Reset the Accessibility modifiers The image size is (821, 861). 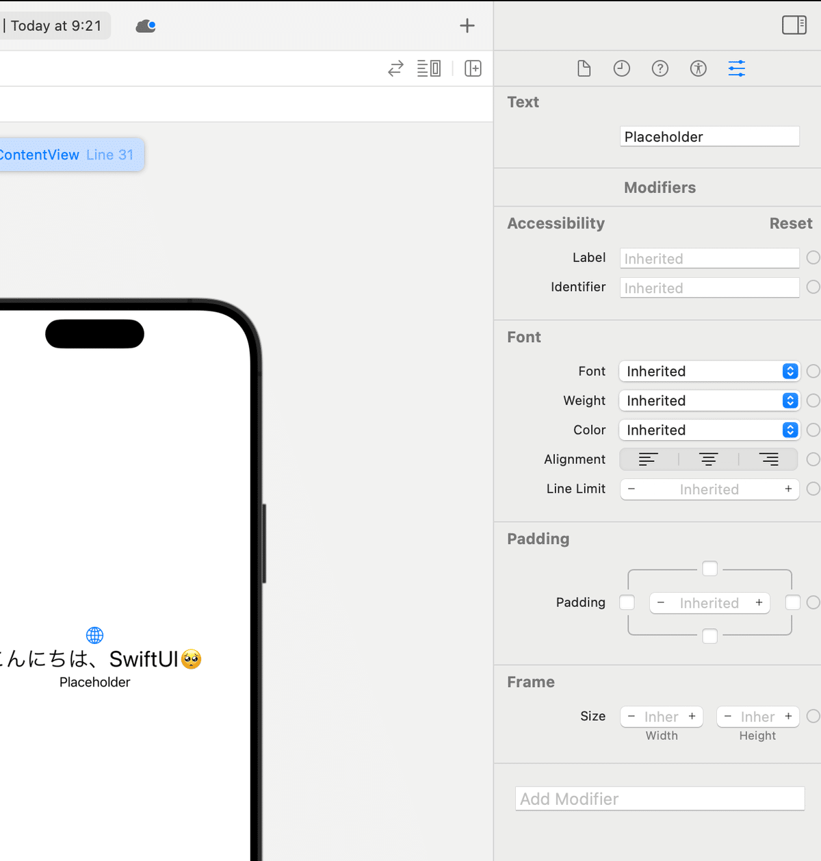click(x=791, y=224)
